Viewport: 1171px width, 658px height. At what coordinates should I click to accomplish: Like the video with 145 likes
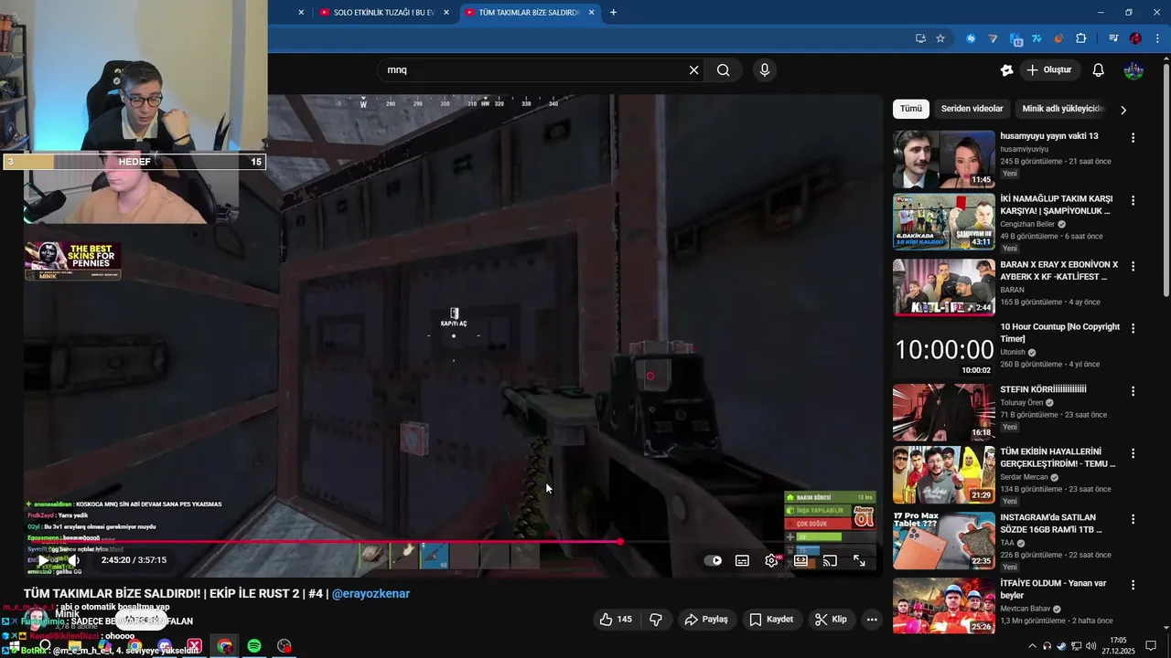coord(616,619)
